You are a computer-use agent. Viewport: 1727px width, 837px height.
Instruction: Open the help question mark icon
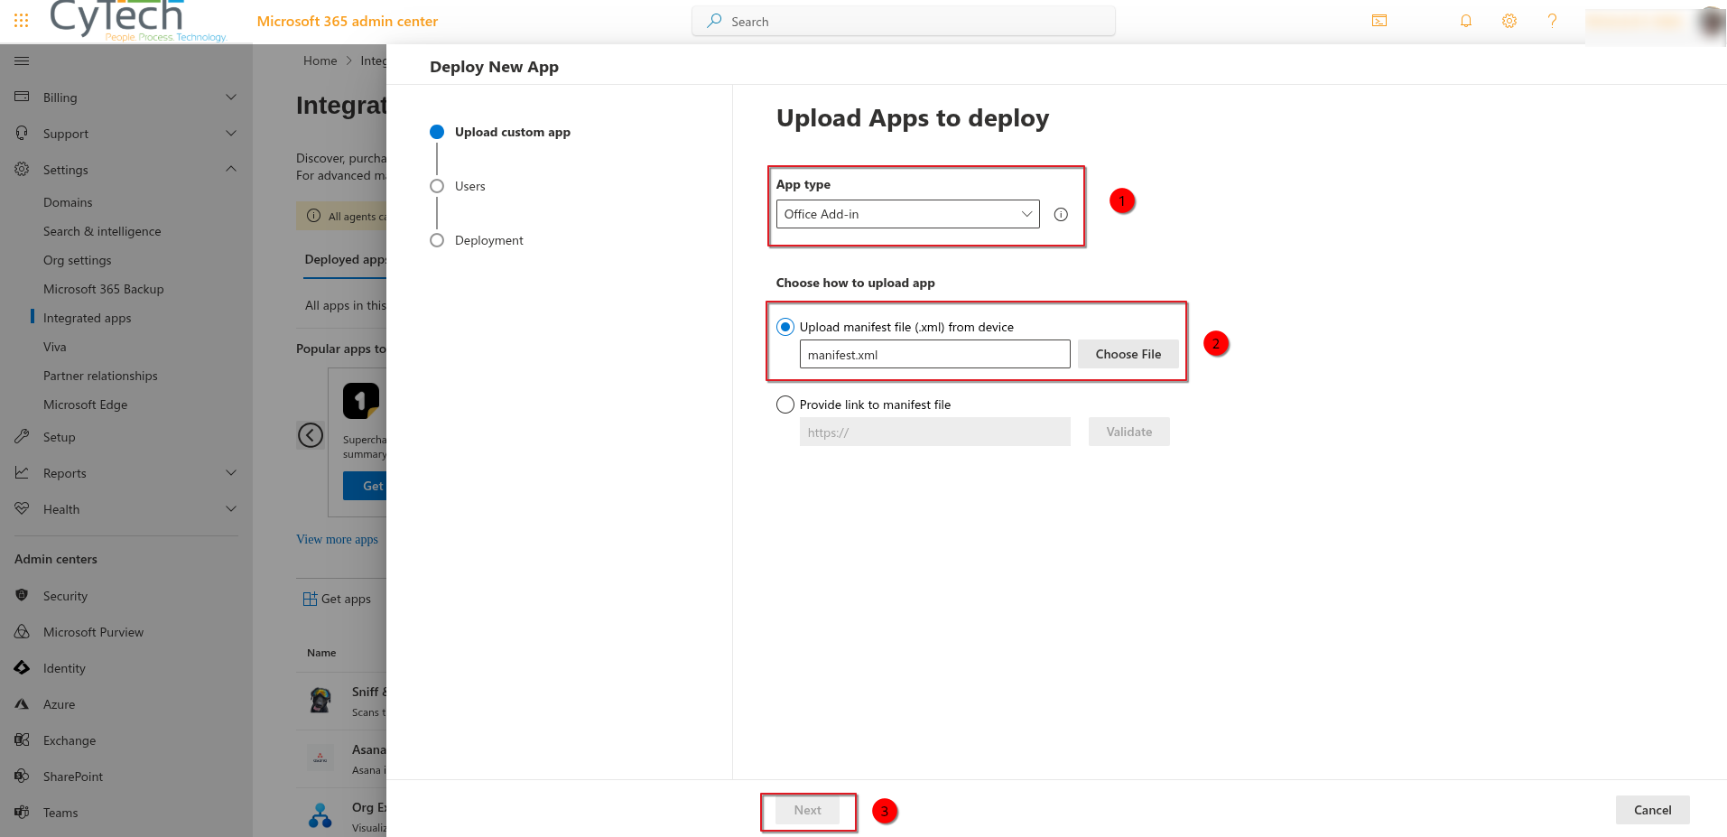tap(1552, 21)
